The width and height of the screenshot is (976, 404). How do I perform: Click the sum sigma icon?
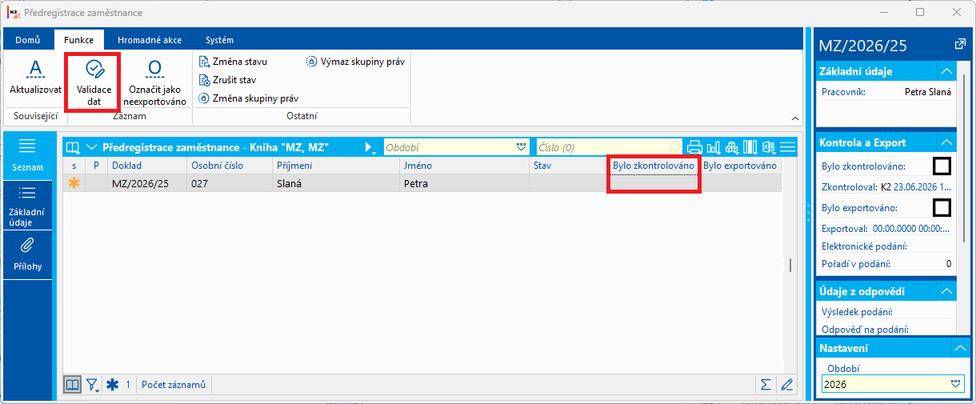coord(766,385)
